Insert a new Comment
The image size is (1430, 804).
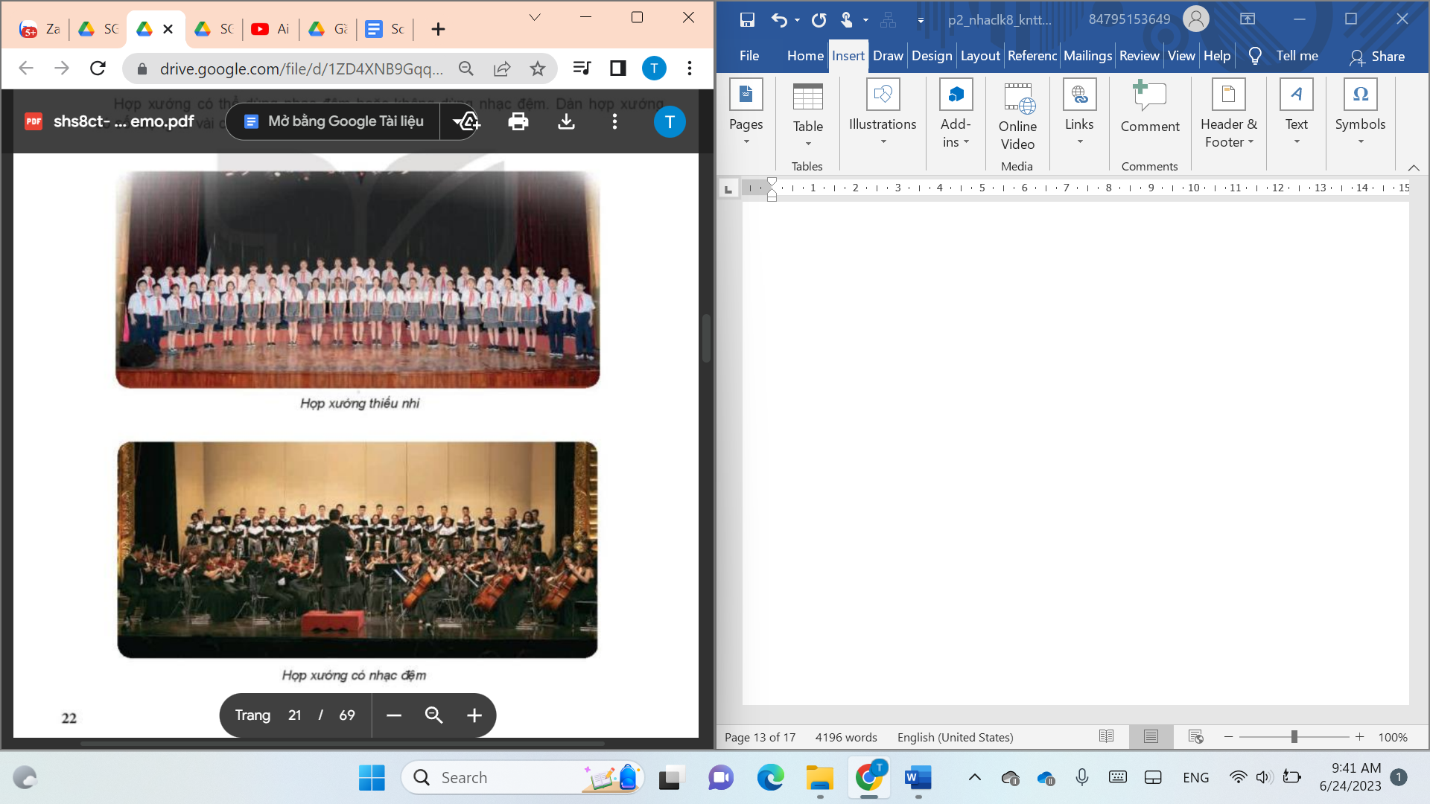pos(1150,108)
